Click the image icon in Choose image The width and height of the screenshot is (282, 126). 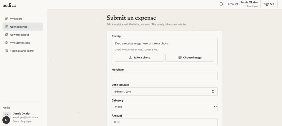tap(180, 58)
